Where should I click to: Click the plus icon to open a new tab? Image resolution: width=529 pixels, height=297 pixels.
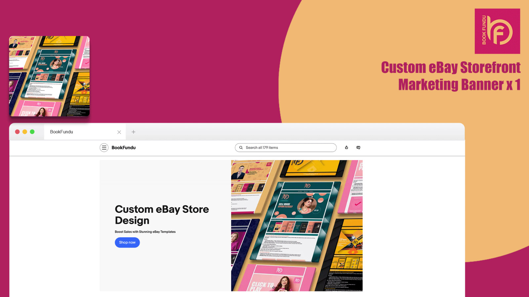[134, 132]
